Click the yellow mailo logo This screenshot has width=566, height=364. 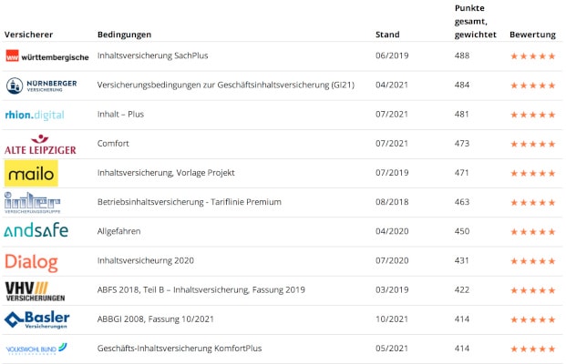(31, 173)
